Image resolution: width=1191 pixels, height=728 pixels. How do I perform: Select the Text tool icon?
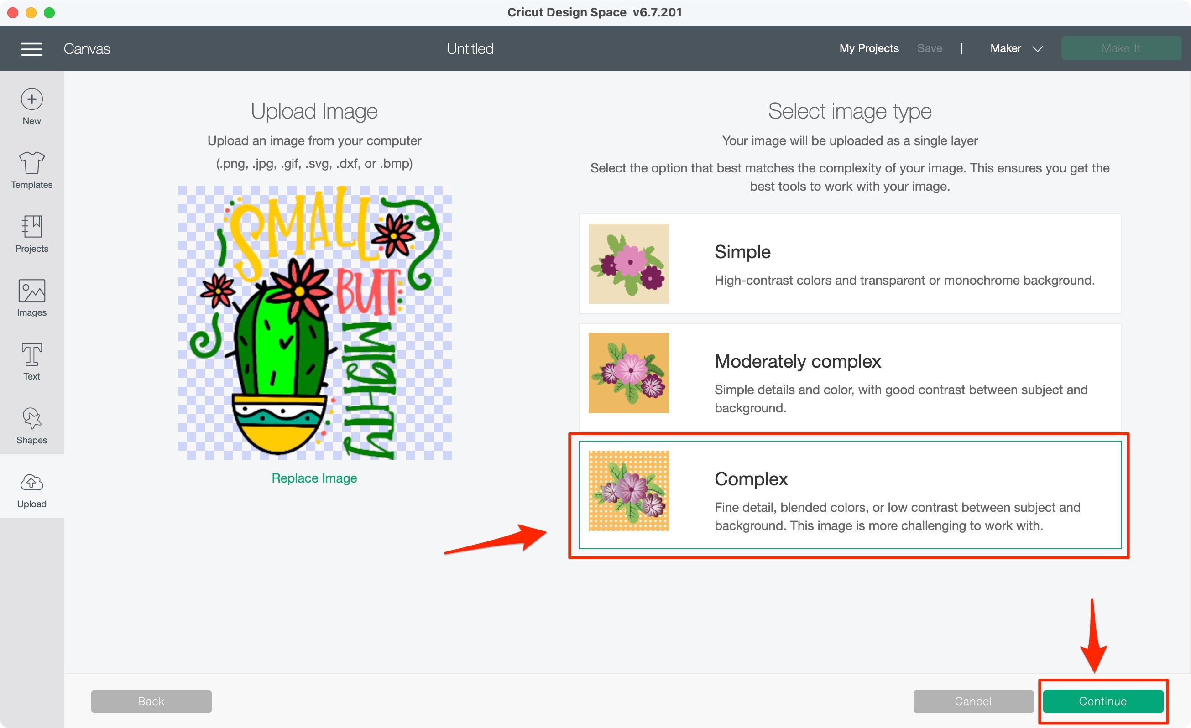coord(31,354)
